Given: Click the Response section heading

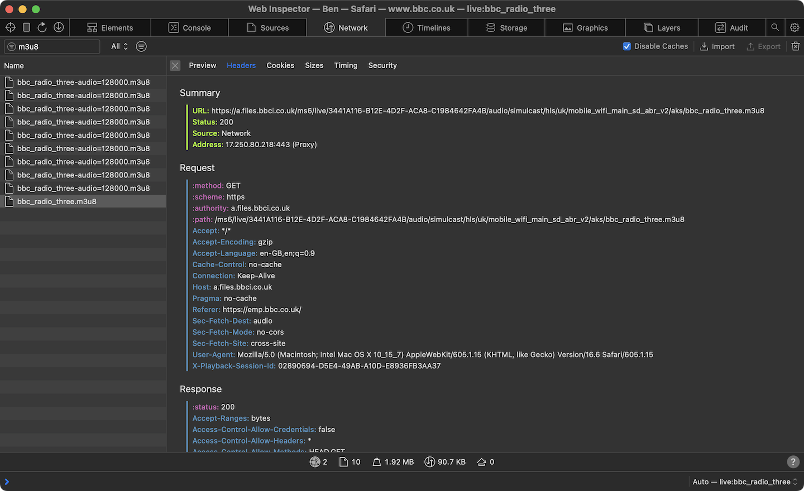Looking at the screenshot, I should (200, 389).
